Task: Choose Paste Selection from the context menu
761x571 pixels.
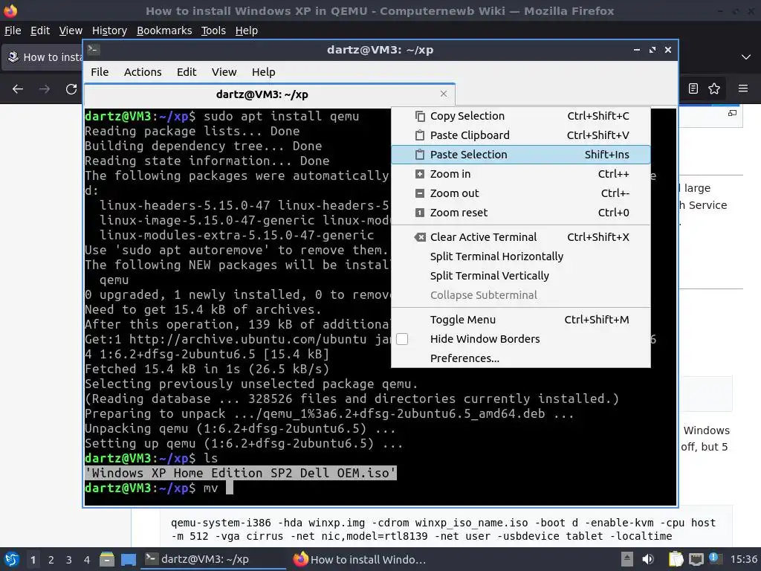Action: pyautogui.click(x=521, y=155)
